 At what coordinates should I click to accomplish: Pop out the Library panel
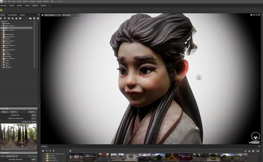(x=259, y=147)
